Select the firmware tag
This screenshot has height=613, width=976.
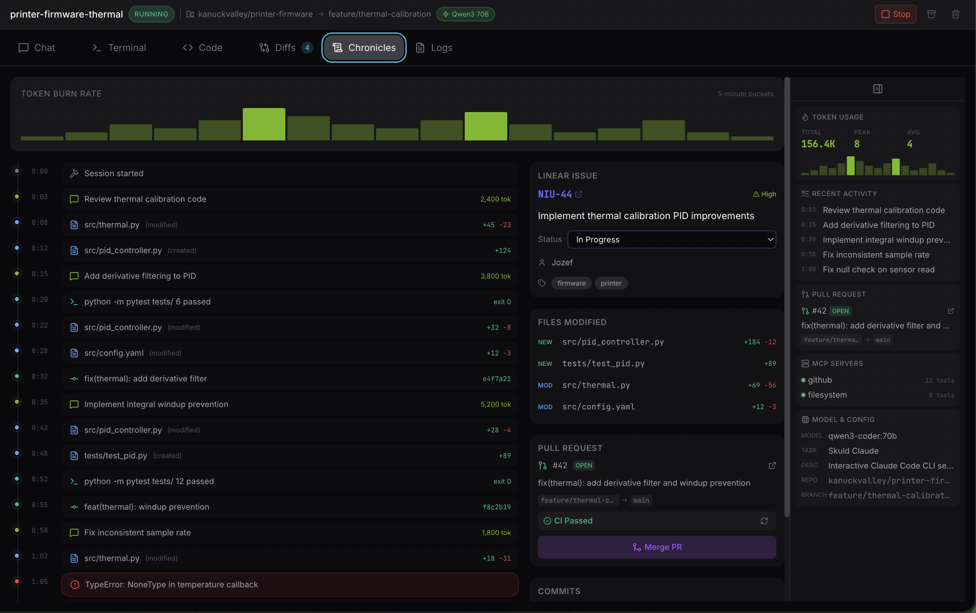[x=571, y=283]
